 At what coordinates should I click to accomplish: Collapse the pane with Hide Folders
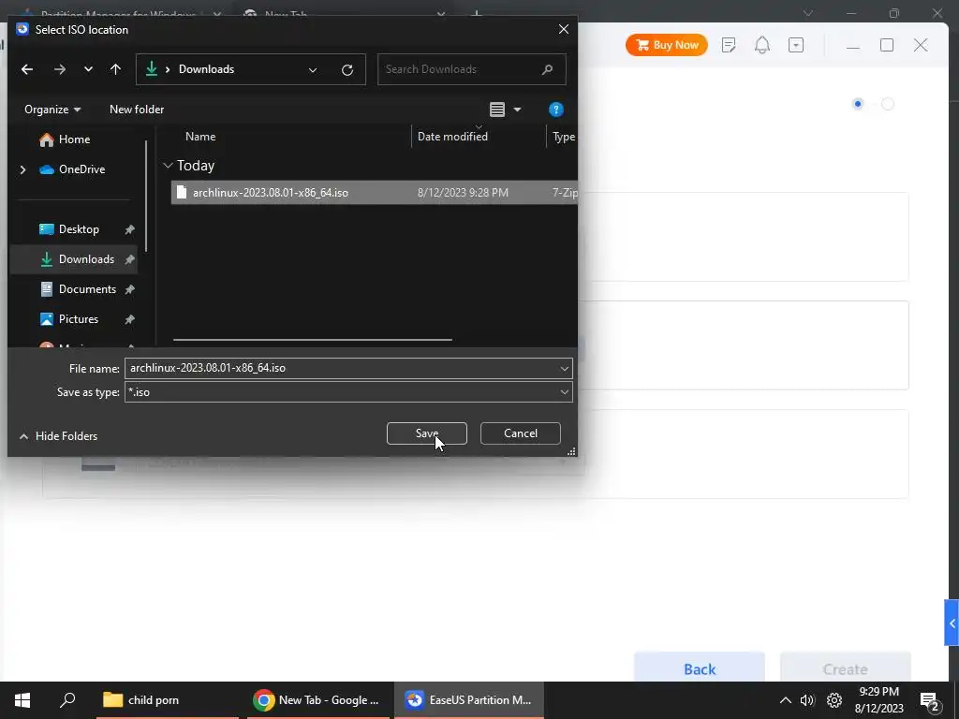click(x=58, y=436)
